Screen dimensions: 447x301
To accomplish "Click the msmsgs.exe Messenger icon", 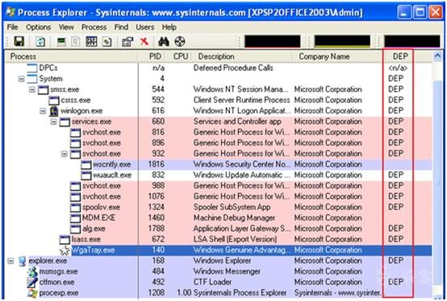I will [32, 271].
